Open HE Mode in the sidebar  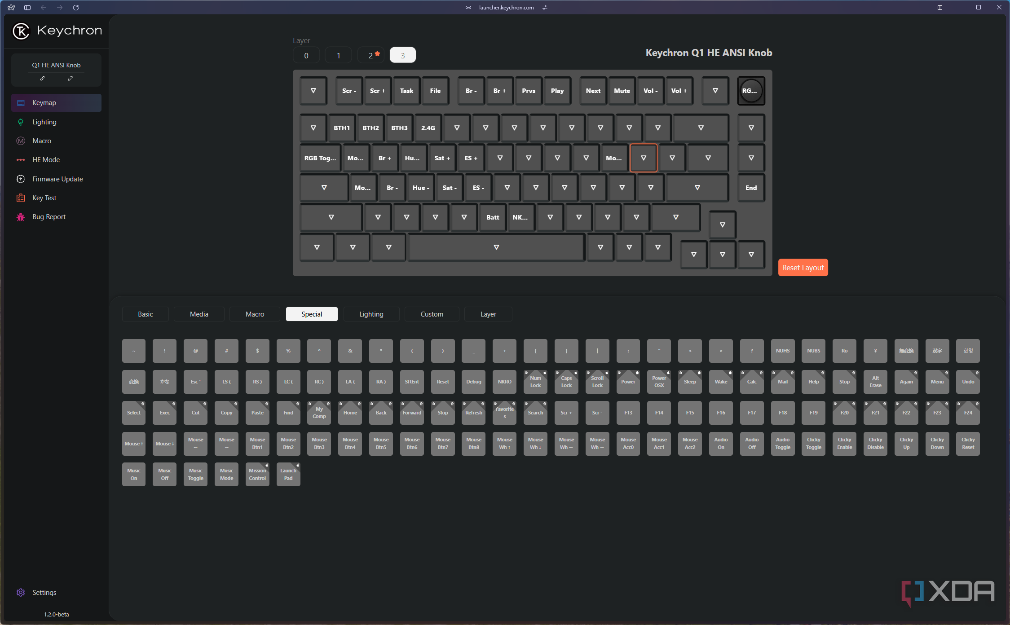tap(56, 160)
